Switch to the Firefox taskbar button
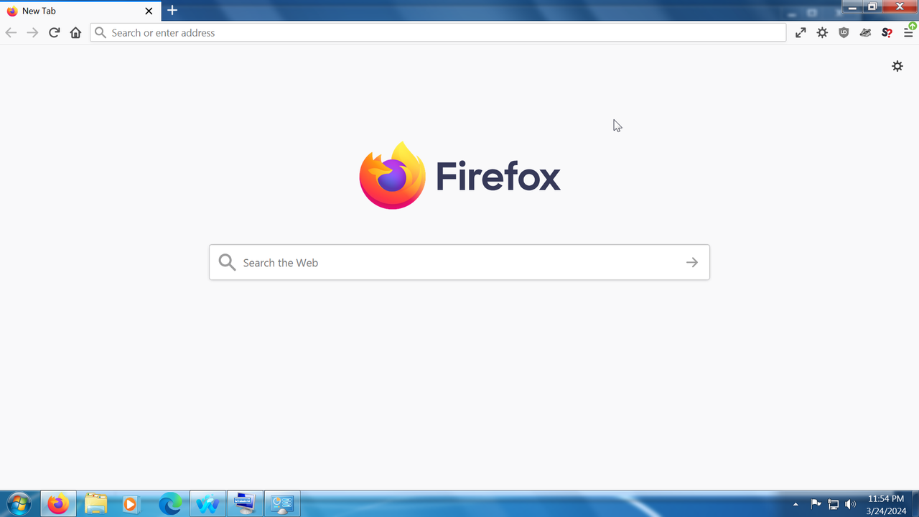Image resolution: width=919 pixels, height=517 pixels. (58, 504)
